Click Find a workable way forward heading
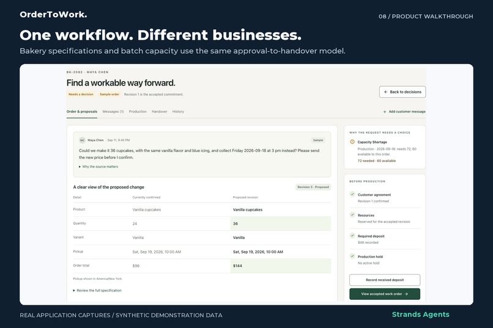 click(120, 83)
